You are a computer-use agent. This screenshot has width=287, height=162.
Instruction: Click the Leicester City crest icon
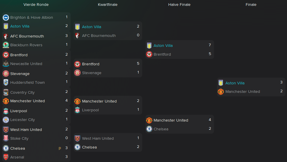(x=6, y=120)
